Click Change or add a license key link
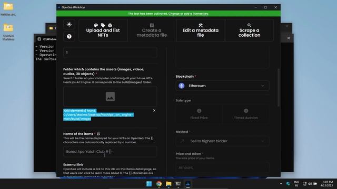This screenshot has width=337, height=189. click(189, 14)
